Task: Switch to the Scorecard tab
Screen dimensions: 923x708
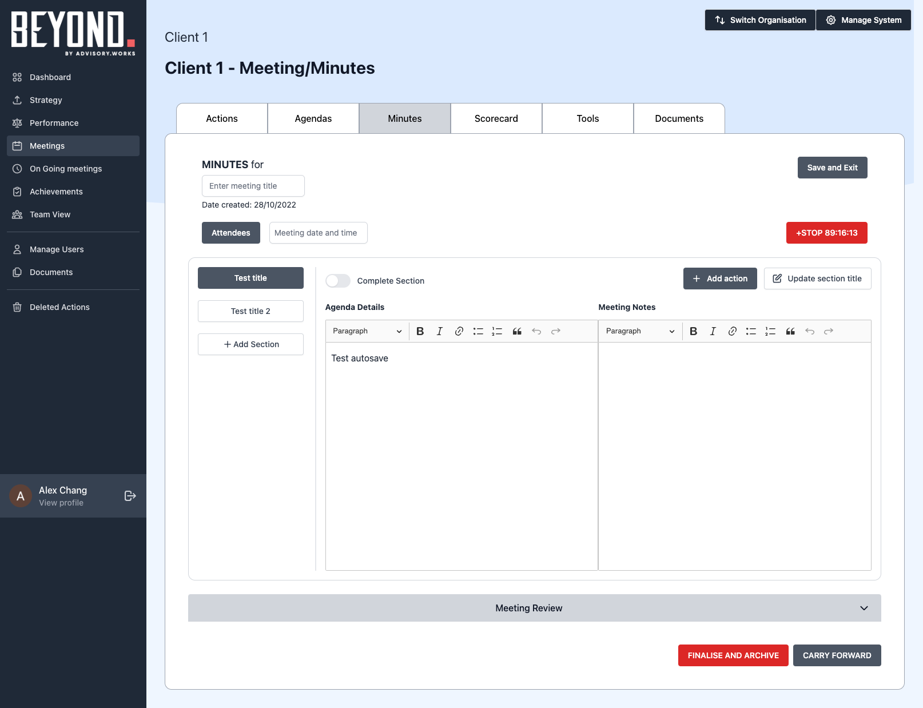Action: pos(496,118)
